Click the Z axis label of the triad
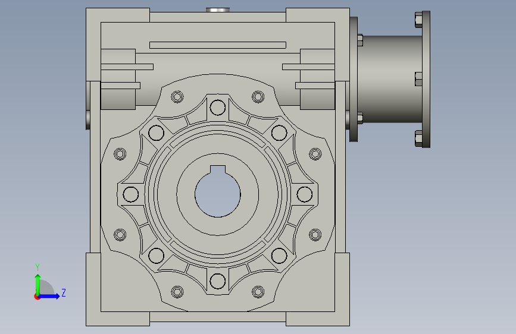The image size is (516, 334). click(64, 292)
